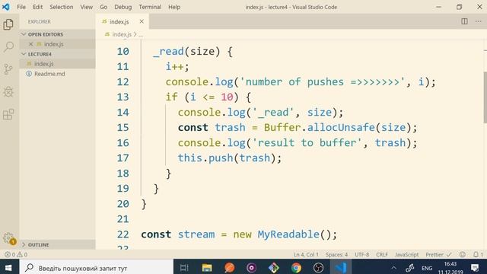Image resolution: width=487 pixels, height=274 pixels.
Task: Click 'allocUnsafe' on line 15
Action: pyautogui.click(x=341, y=128)
